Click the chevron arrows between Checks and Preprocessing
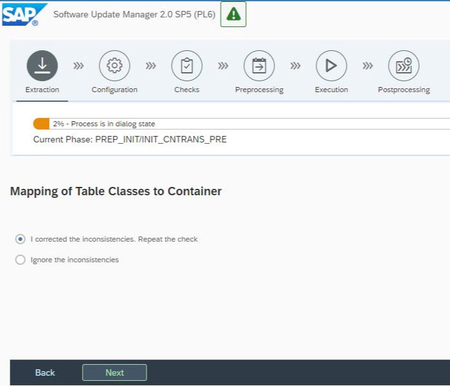The image size is (450, 386). pos(223,66)
